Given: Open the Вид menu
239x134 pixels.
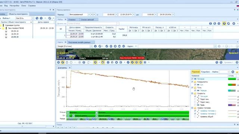Looking at the screenshot, I should (x=6, y=6).
